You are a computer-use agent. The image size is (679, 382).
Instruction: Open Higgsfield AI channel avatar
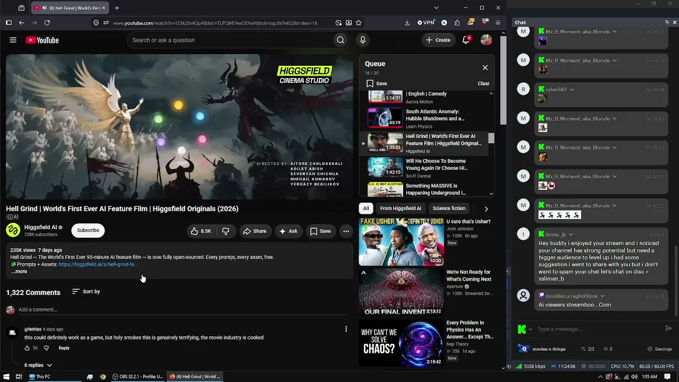[x=13, y=230]
